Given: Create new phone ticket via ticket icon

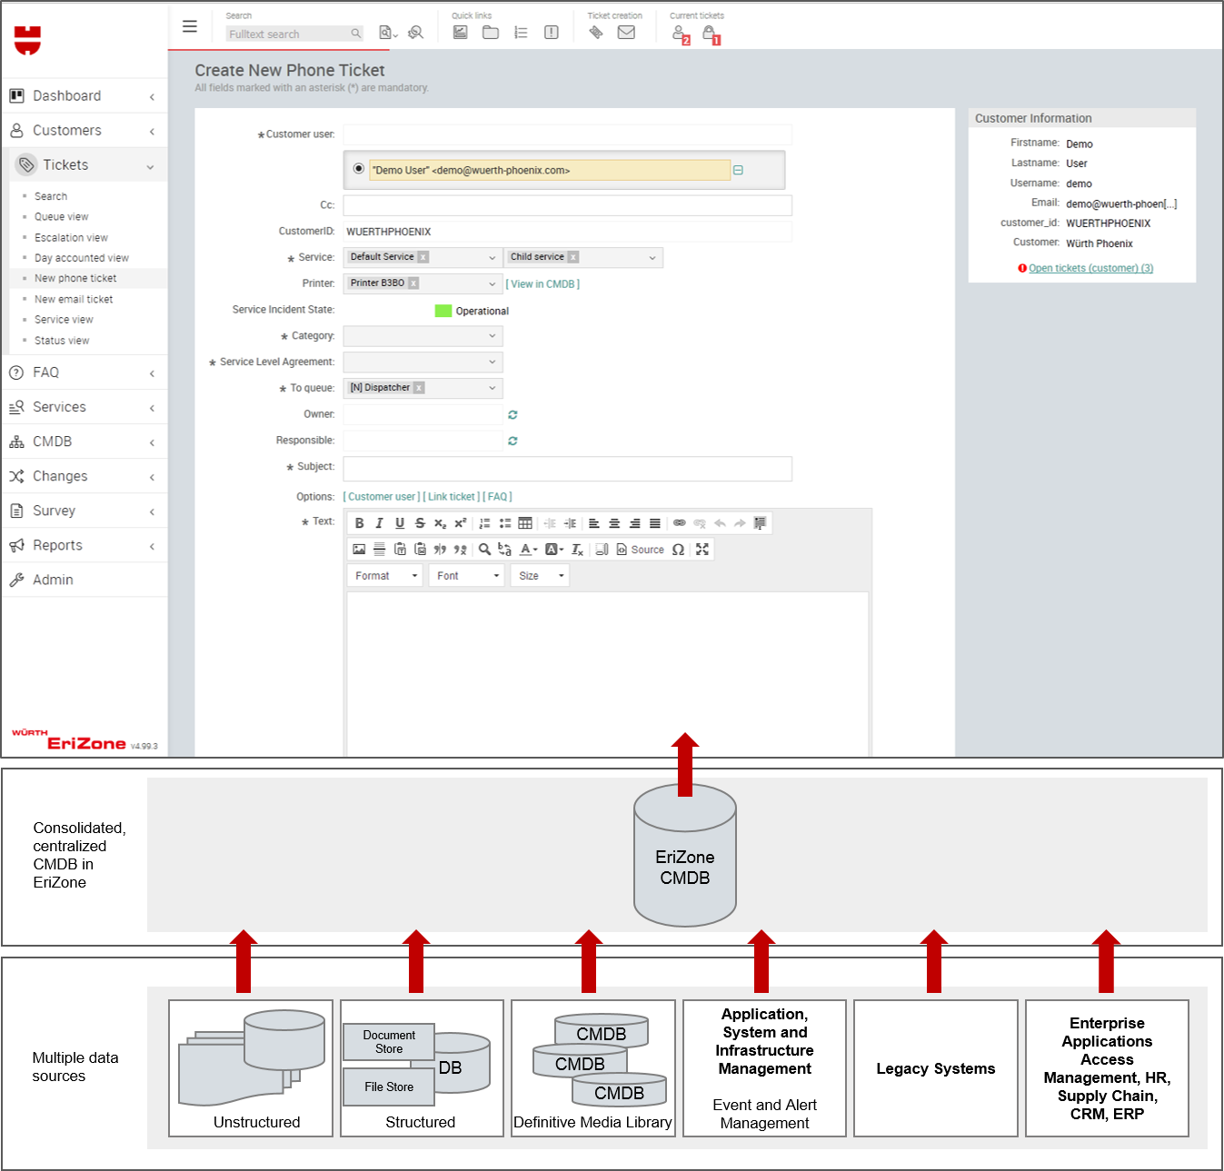Looking at the screenshot, I should tap(596, 32).
